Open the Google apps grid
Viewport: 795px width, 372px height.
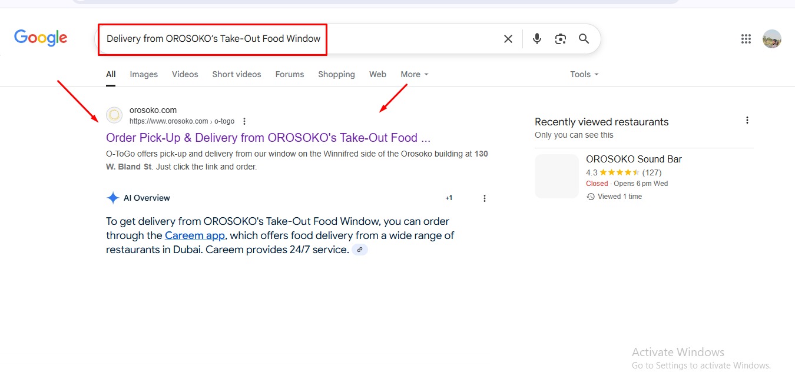pos(746,39)
